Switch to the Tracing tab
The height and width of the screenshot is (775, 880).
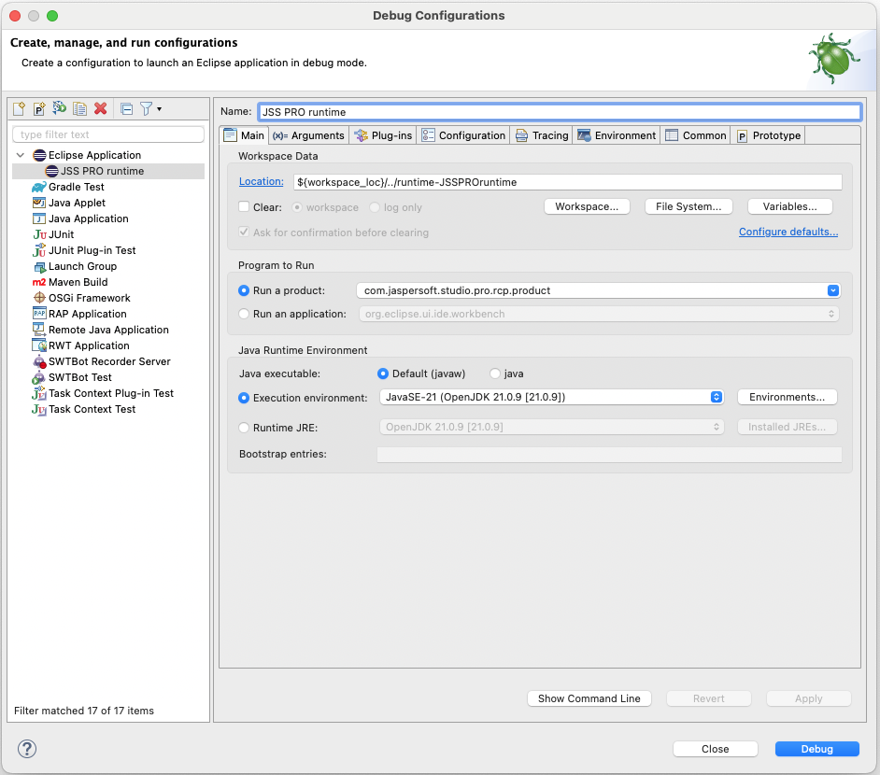(x=542, y=135)
